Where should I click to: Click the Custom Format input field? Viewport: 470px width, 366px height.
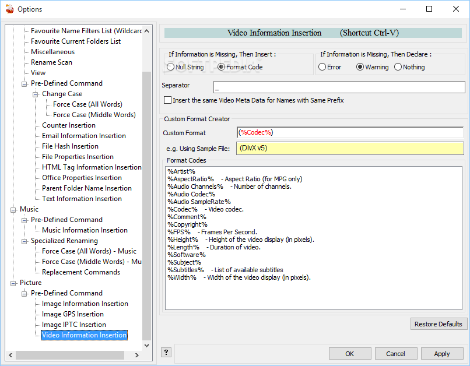tap(350, 132)
